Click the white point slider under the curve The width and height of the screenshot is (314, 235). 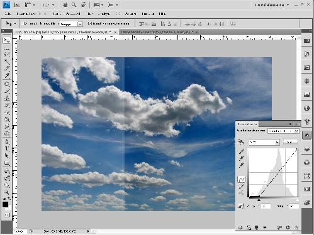[297, 200]
